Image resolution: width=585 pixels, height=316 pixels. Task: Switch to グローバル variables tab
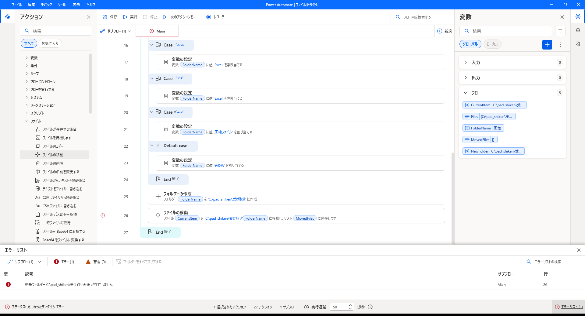[470, 44]
